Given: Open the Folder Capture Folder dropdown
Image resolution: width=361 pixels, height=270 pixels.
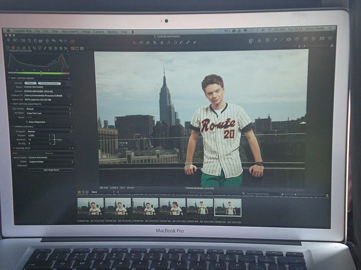Looking at the screenshot, I should point(51,161).
